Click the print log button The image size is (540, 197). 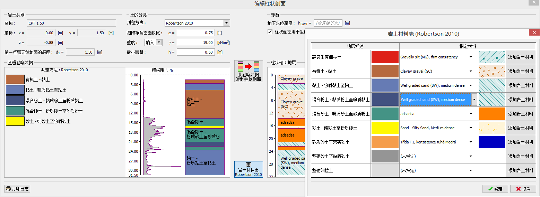point(17,189)
